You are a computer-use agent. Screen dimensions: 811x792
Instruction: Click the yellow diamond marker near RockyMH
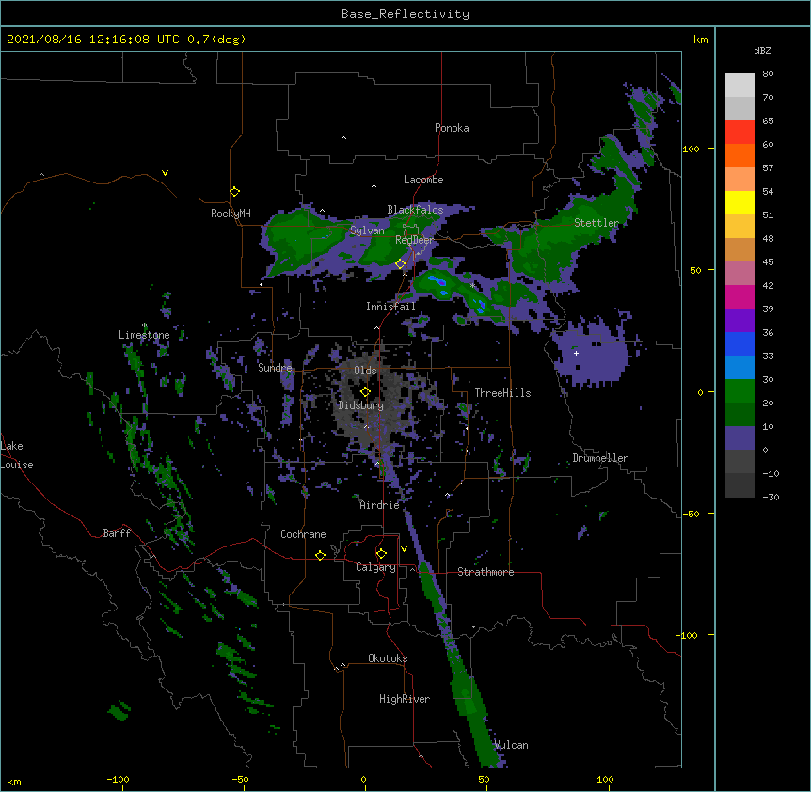235,192
